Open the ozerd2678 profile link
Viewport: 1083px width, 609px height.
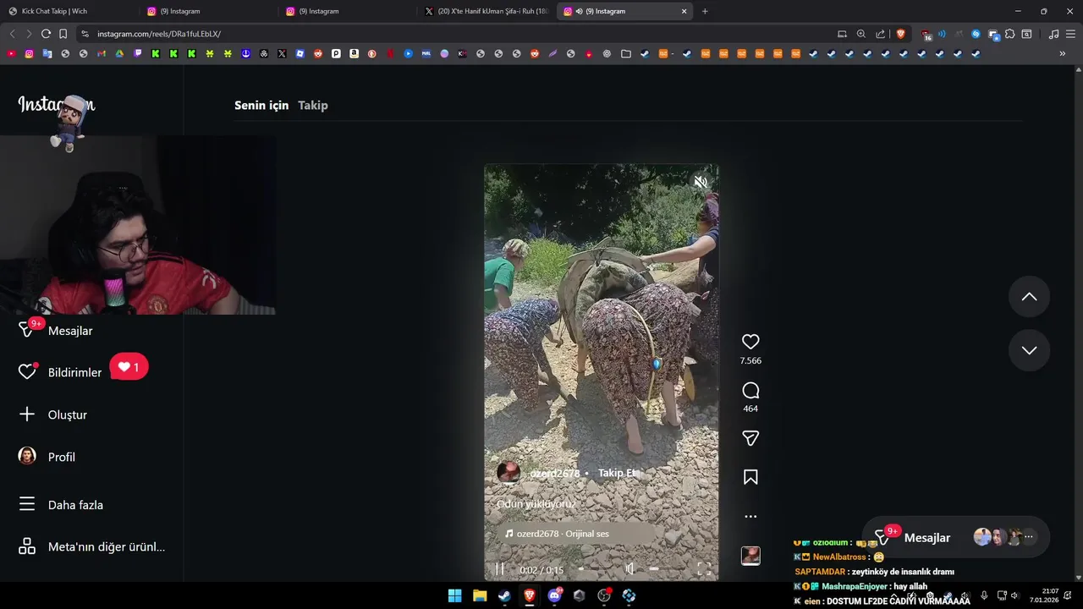coord(554,473)
